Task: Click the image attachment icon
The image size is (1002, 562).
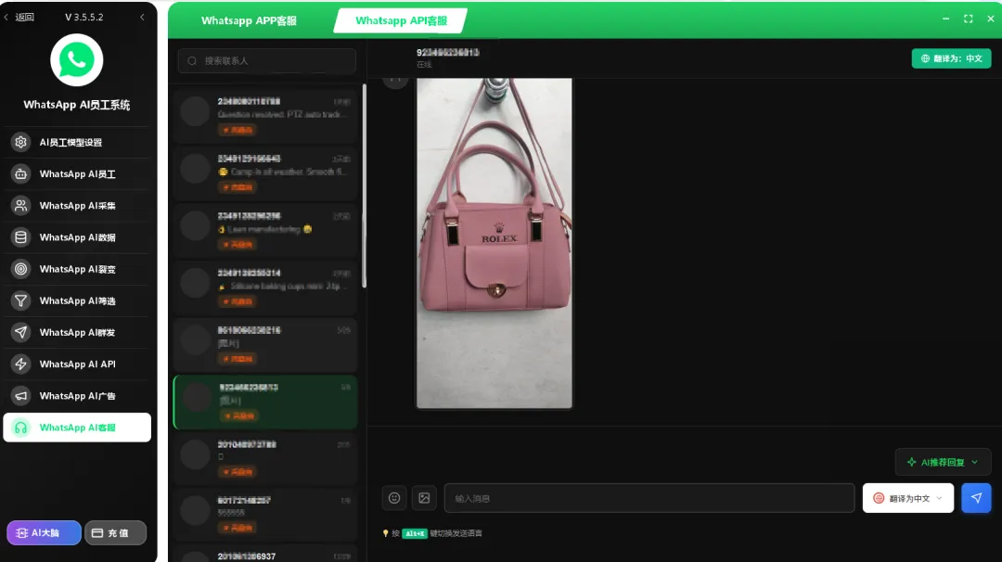Action: click(424, 498)
